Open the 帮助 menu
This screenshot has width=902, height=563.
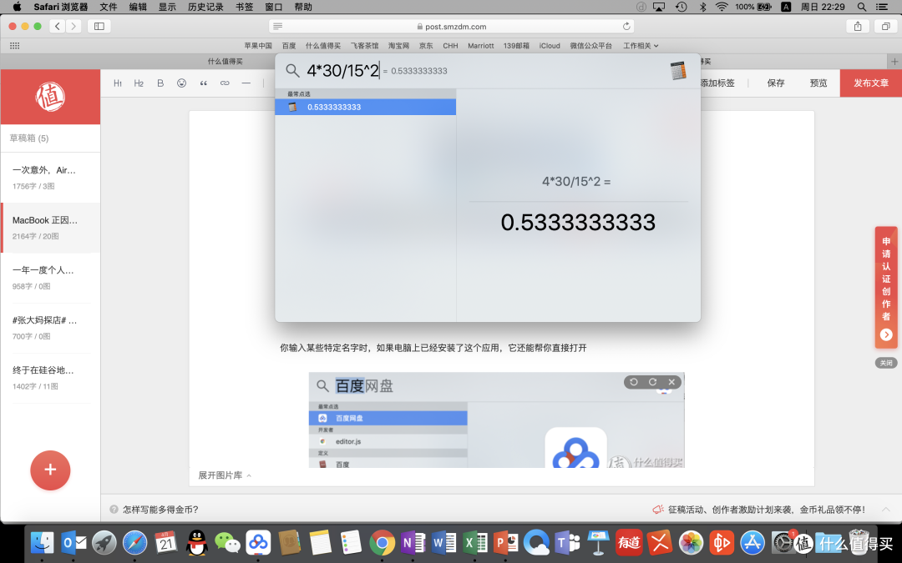pyautogui.click(x=302, y=7)
